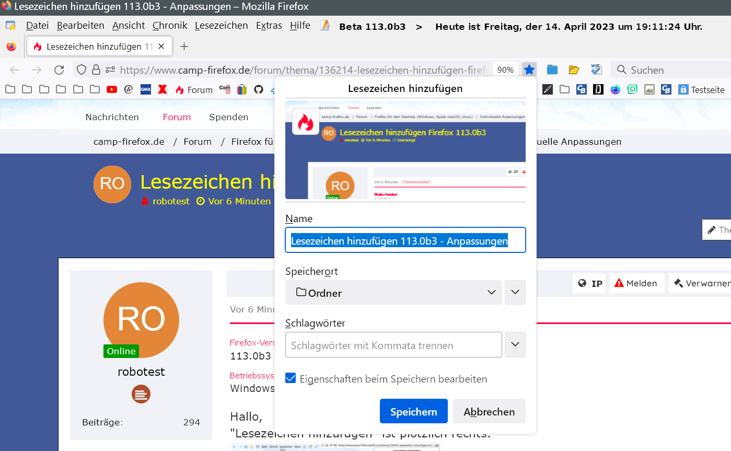Screen dimensions: 731x451
Task: Click the notepad pencil icon in menu bar
Action: click(325, 25)
